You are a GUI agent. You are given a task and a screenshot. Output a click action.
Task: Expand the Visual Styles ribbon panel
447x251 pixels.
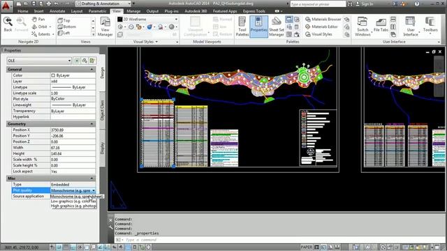click(145, 42)
